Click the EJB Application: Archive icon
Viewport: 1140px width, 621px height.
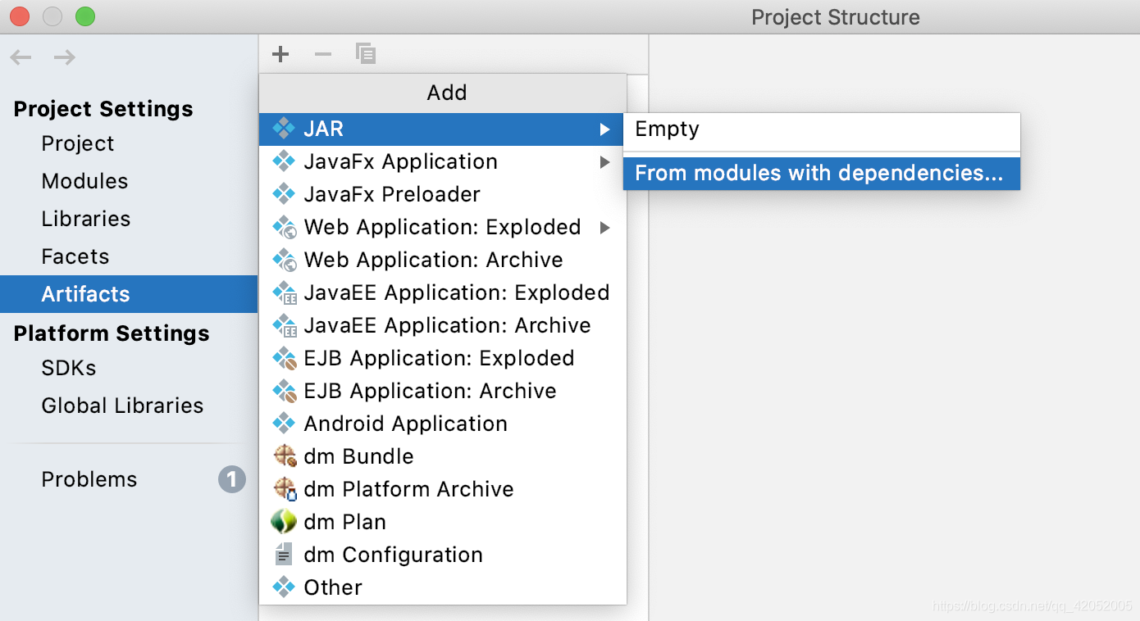click(x=285, y=391)
